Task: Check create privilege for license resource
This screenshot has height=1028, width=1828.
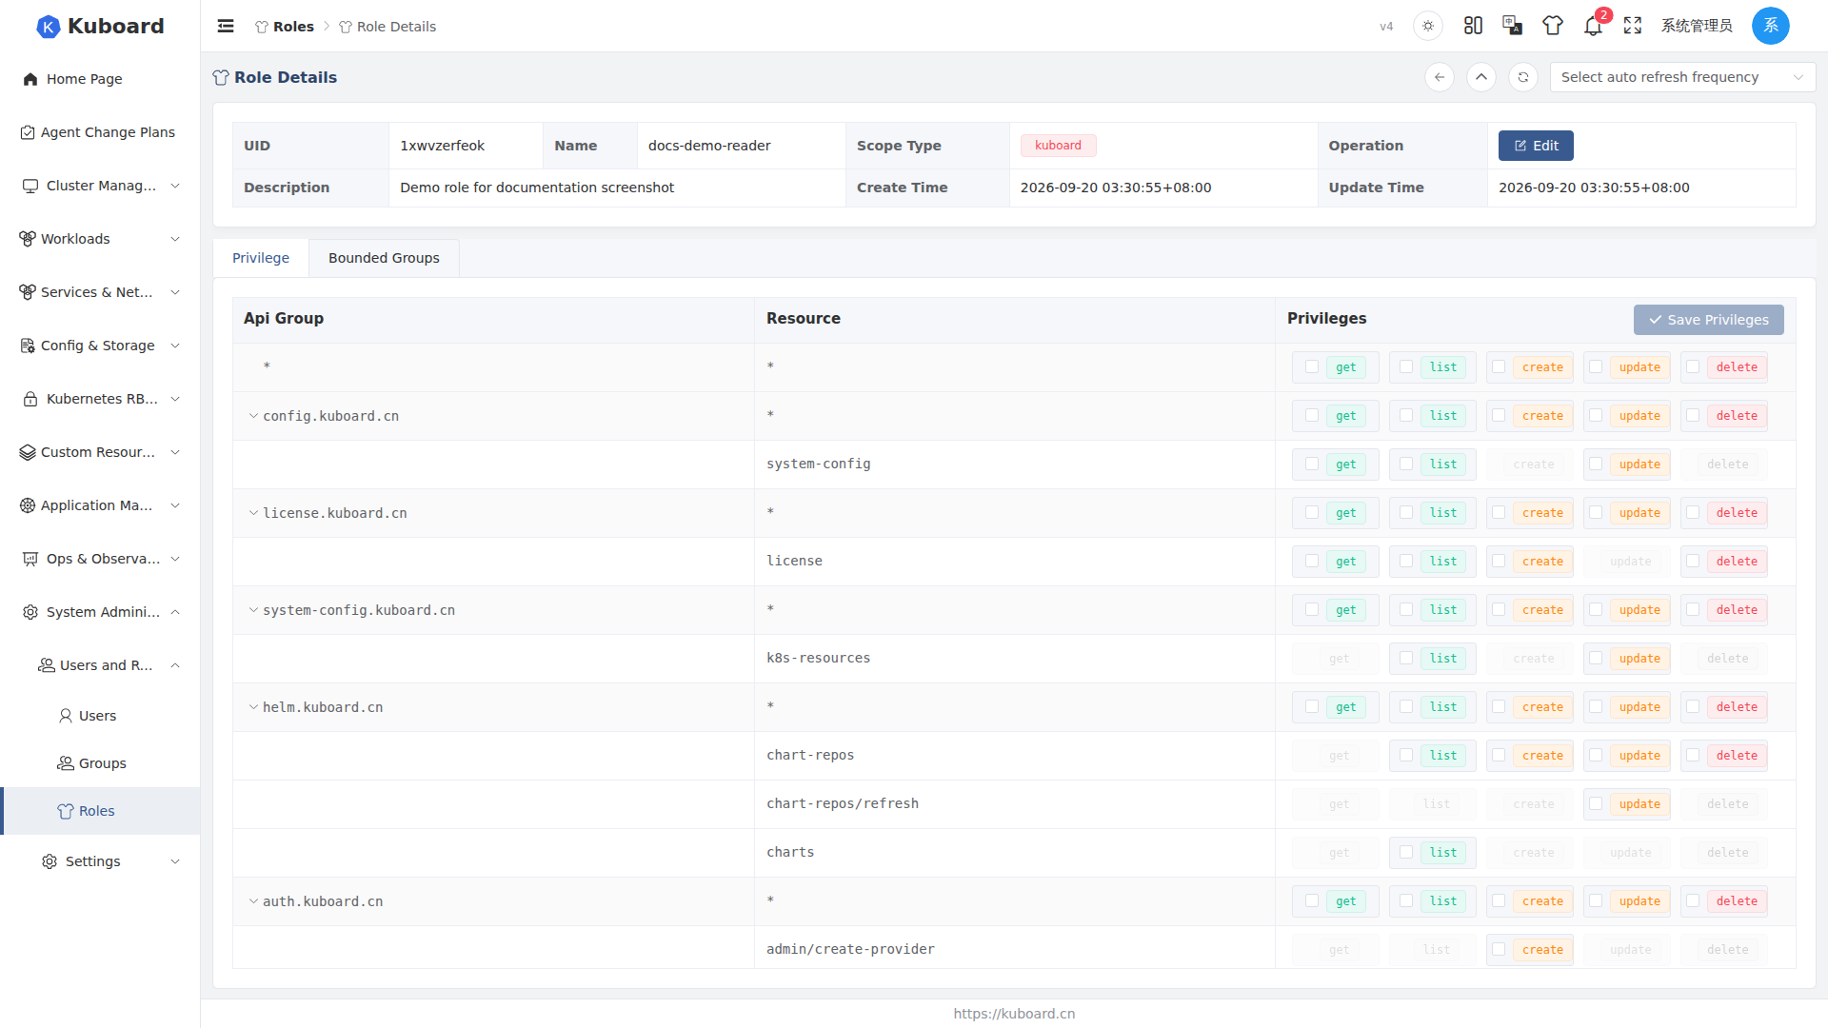Action: pos(1499,561)
